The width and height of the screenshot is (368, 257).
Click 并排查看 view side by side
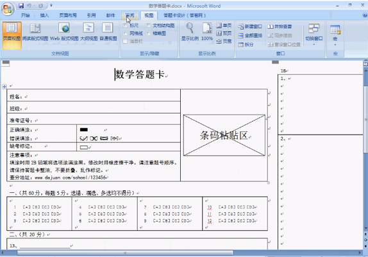tap(280, 26)
